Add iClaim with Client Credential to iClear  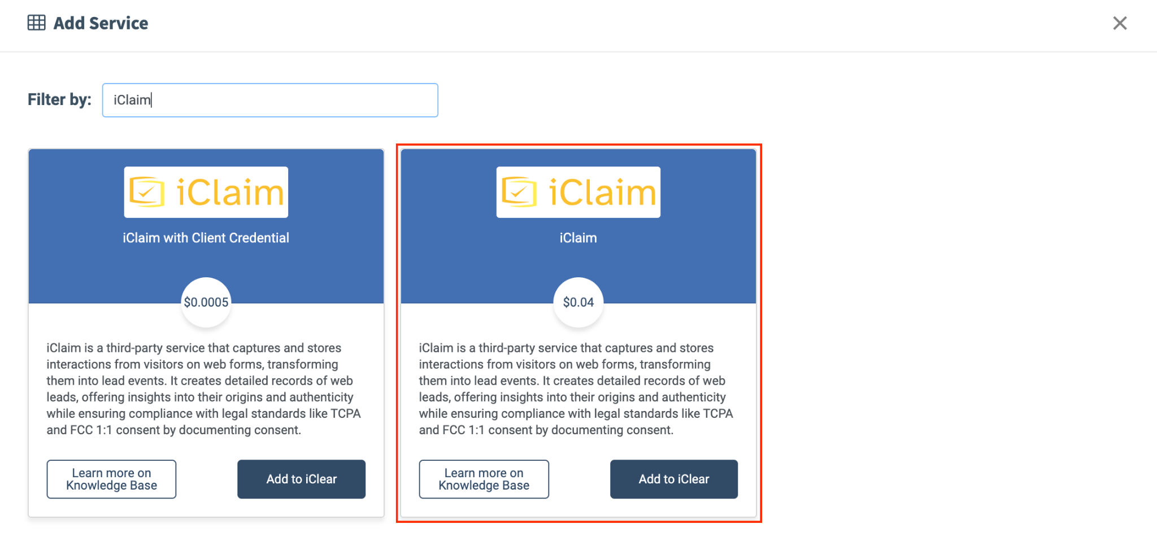[x=301, y=479]
